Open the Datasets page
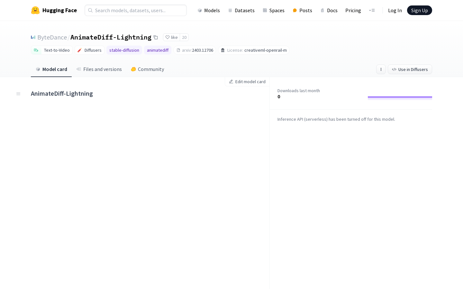Screen dimensions: 463x289 (x=241, y=10)
